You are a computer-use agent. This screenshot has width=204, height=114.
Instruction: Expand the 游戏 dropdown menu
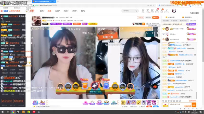tap(75, 11)
